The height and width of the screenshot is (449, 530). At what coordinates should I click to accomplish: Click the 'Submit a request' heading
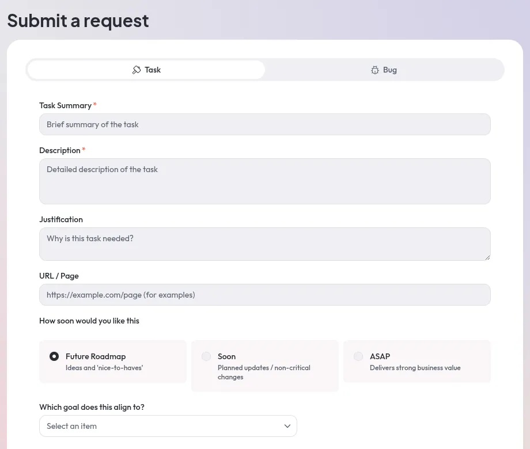(x=78, y=21)
